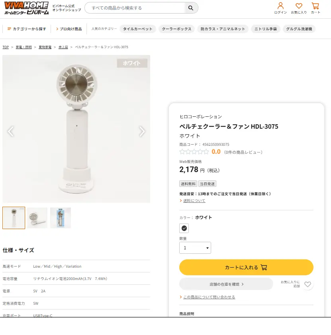This screenshot has height=335, width=331.
Task: Click the カートに入れる button
Action: (246, 267)
